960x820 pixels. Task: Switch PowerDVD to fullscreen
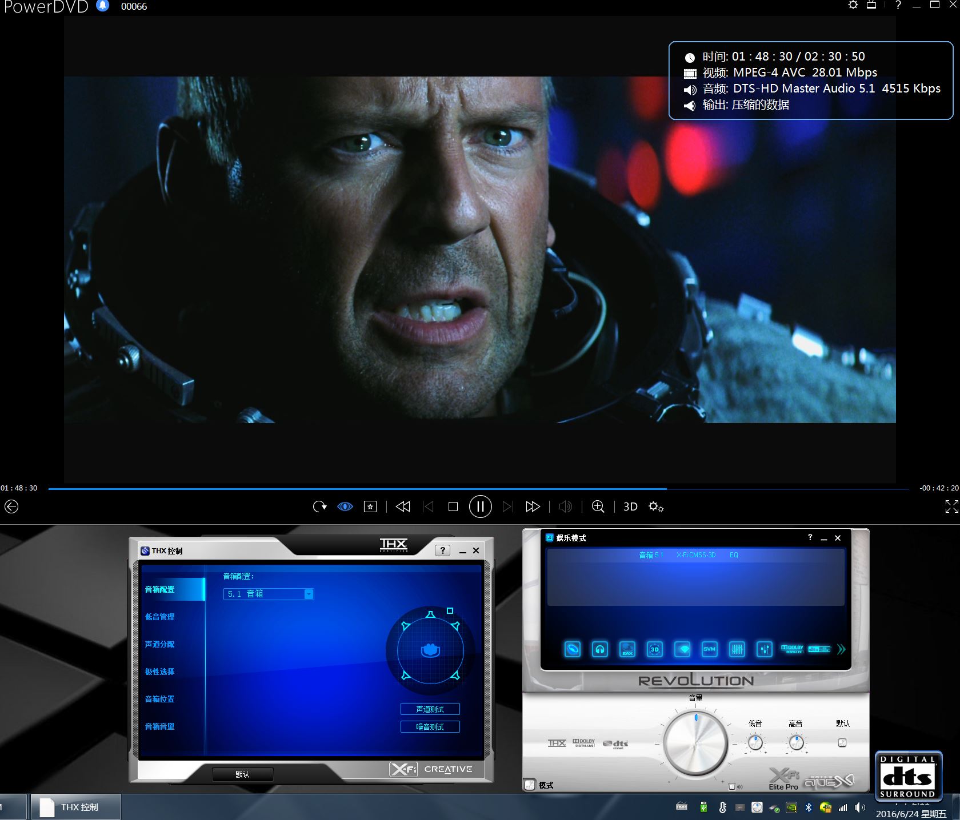point(951,507)
